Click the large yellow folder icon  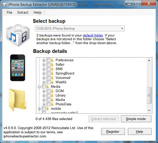pyautogui.click(x=17, y=100)
